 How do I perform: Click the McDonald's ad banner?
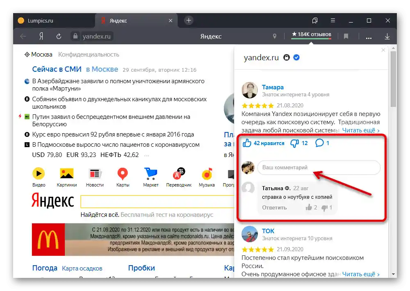[x=133, y=239]
